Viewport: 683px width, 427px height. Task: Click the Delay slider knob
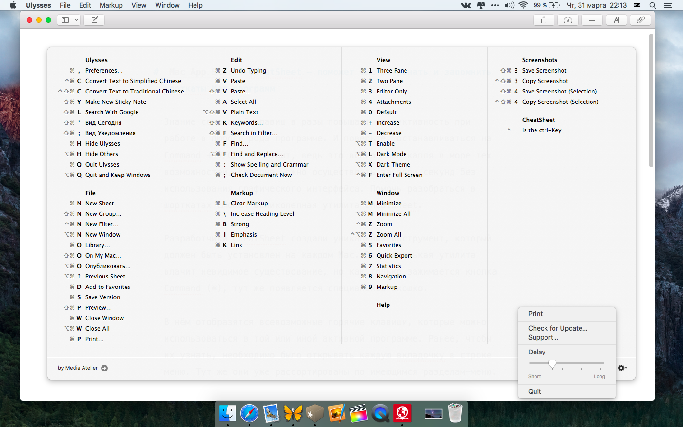point(552,364)
